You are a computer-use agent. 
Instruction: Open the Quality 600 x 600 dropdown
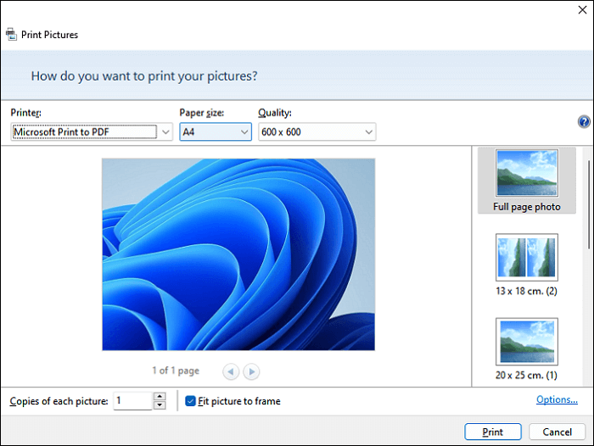317,131
